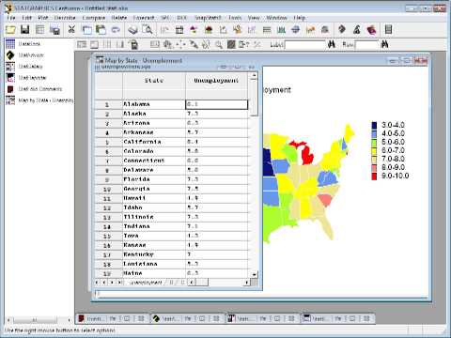Open the Compare menu

94,18
